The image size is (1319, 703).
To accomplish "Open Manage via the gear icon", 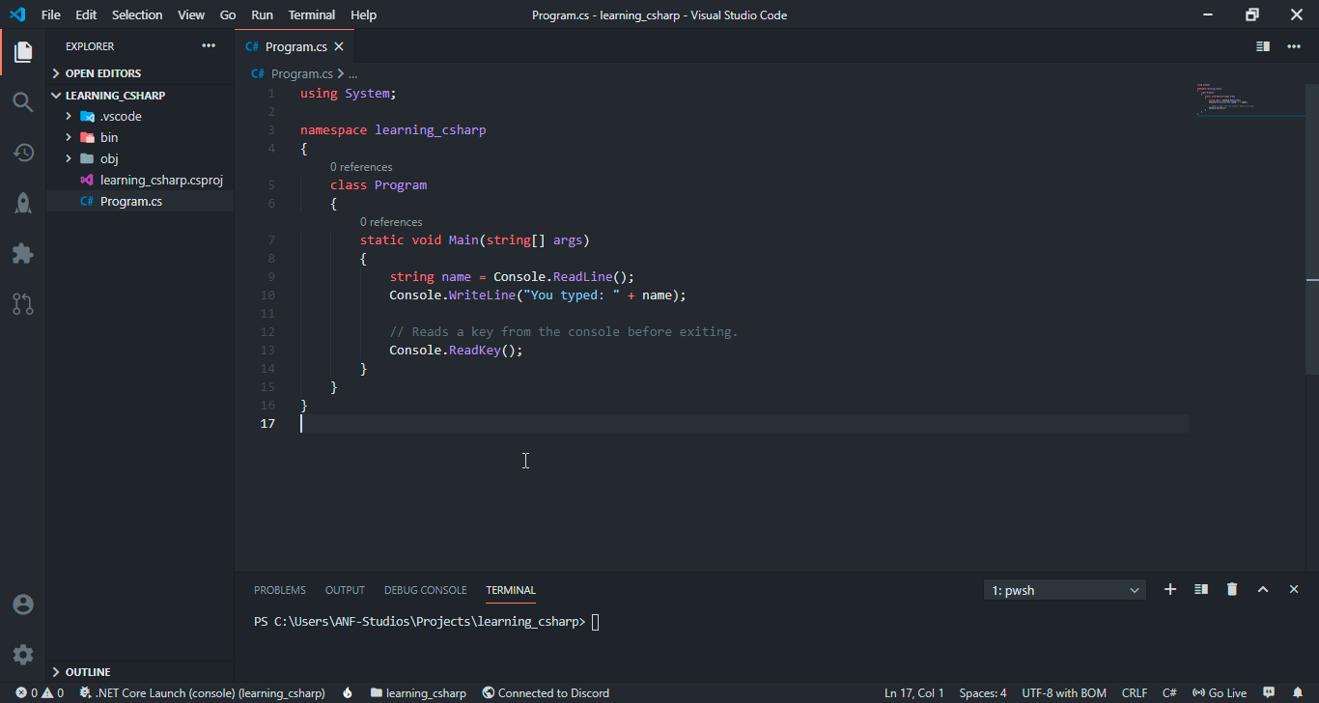I will coord(22,654).
